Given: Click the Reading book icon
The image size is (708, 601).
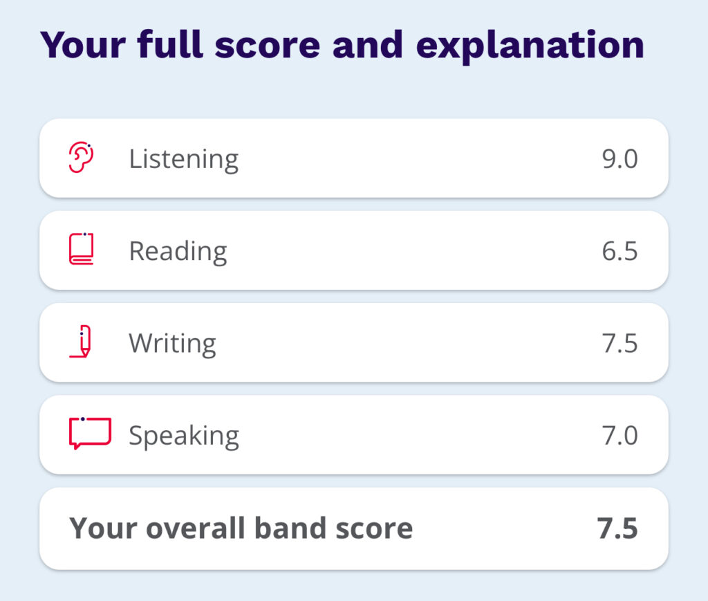Looking at the screenshot, I should click(82, 250).
